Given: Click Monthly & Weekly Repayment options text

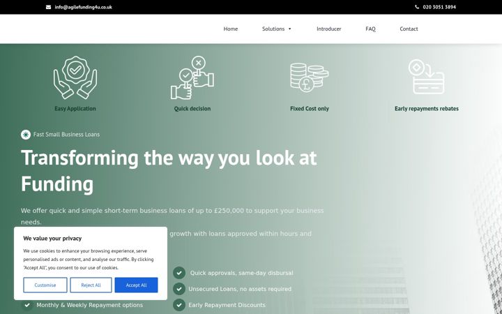Looking at the screenshot, I should pos(90,305).
